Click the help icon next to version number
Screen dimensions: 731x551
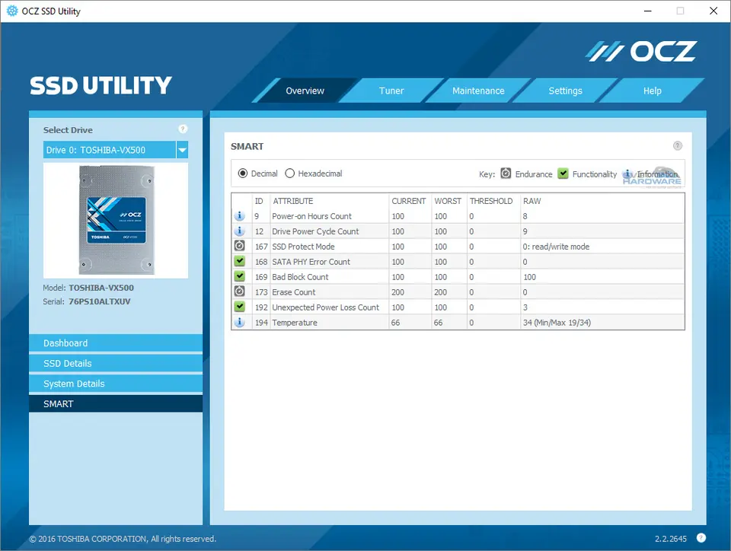[x=701, y=538]
